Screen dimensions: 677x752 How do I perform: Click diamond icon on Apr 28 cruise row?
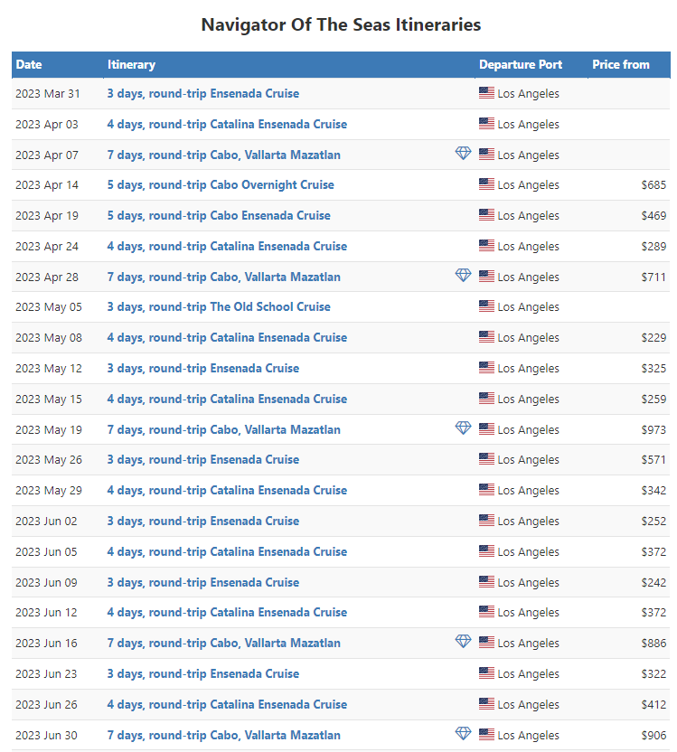463,275
